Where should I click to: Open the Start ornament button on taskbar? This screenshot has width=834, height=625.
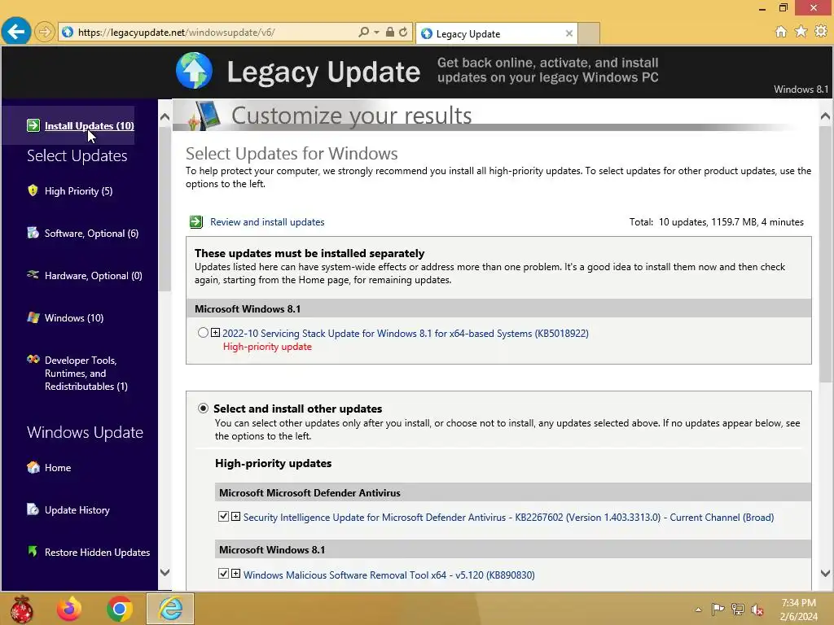[x=21, y=609]
